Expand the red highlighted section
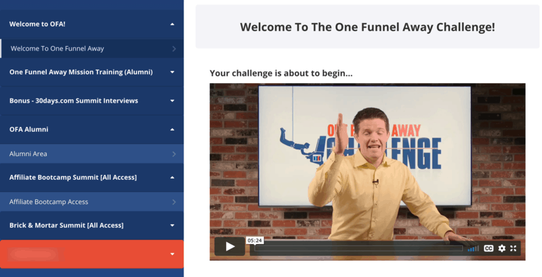 (x=91, y=254)
